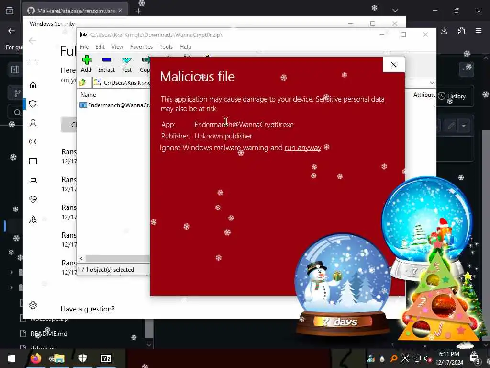Open Device performance & health heart icon
Image resolution: width=490 pixels, height=368 pixels.
point(33,200)
